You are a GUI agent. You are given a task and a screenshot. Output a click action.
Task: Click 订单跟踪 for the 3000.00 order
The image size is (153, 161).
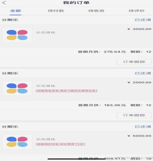[134, 62]
